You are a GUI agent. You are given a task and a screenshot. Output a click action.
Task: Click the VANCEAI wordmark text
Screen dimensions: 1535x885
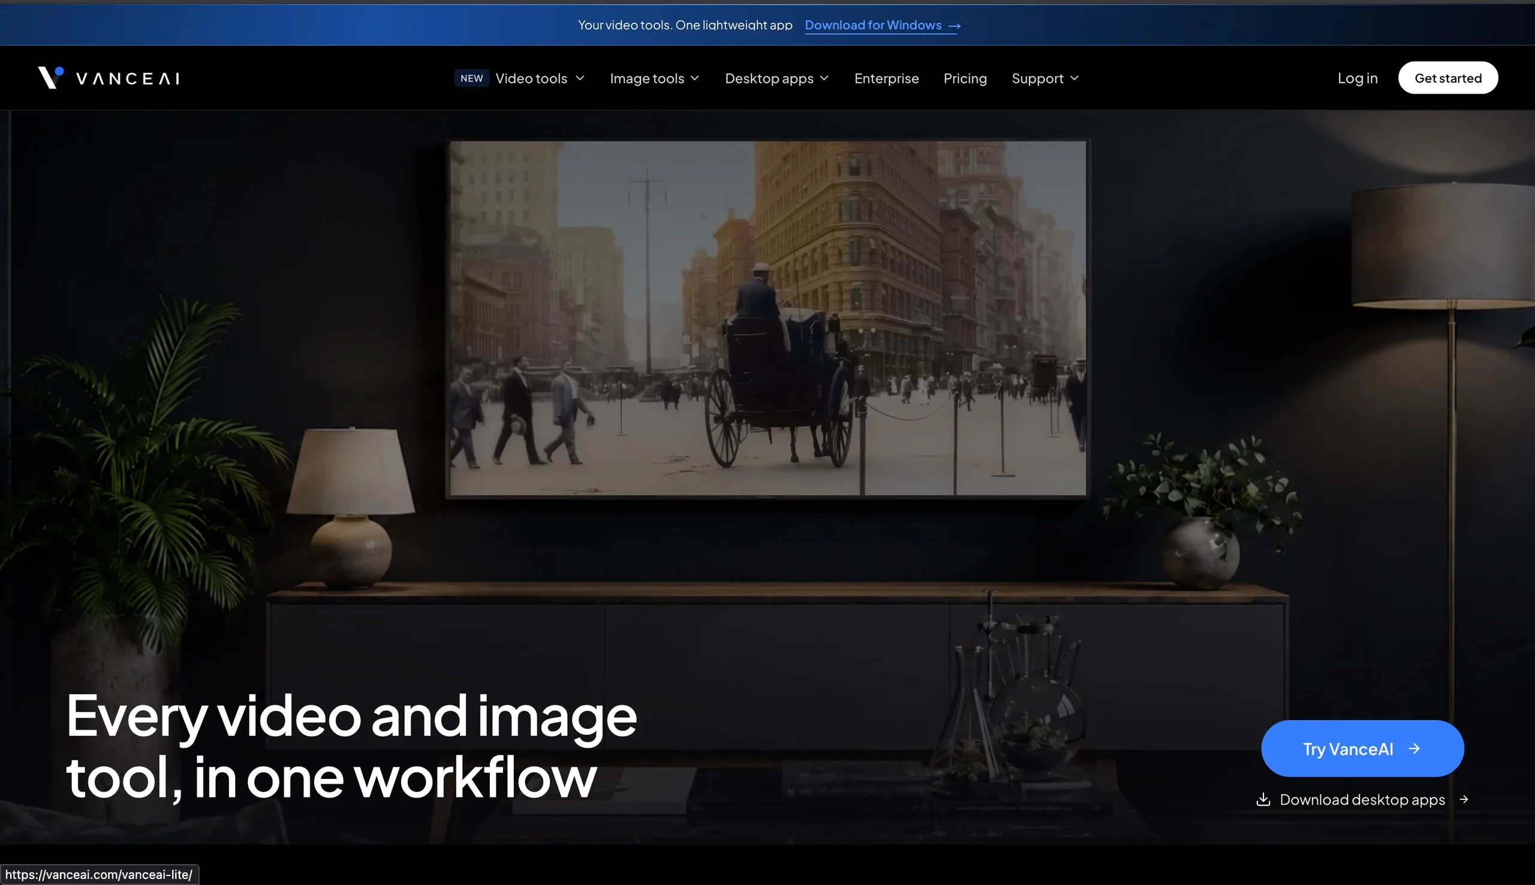click(x=128, y=79)
